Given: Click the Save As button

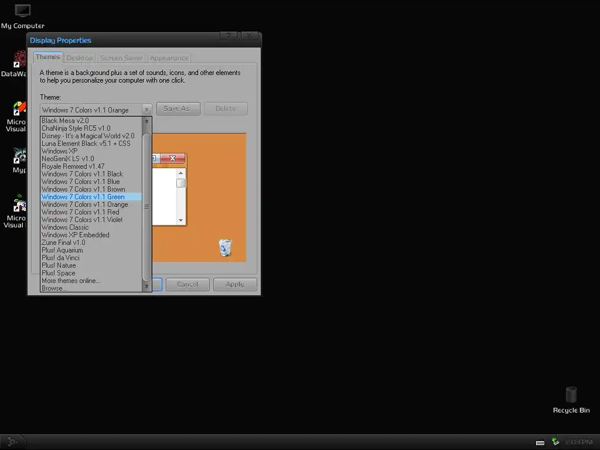Looking at the screenshot, I should (178, 108).
